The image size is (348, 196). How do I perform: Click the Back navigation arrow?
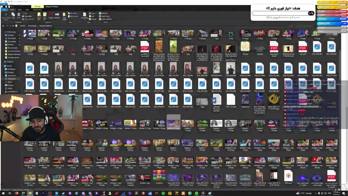tap(3, 26)
